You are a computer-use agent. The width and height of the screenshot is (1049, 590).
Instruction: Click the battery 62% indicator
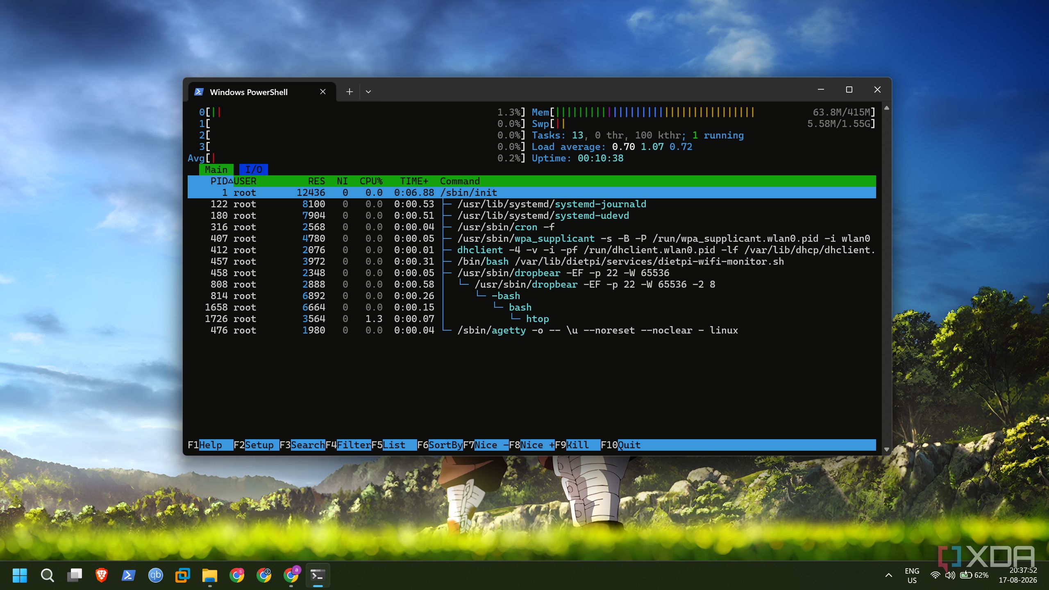coord(974,575)
